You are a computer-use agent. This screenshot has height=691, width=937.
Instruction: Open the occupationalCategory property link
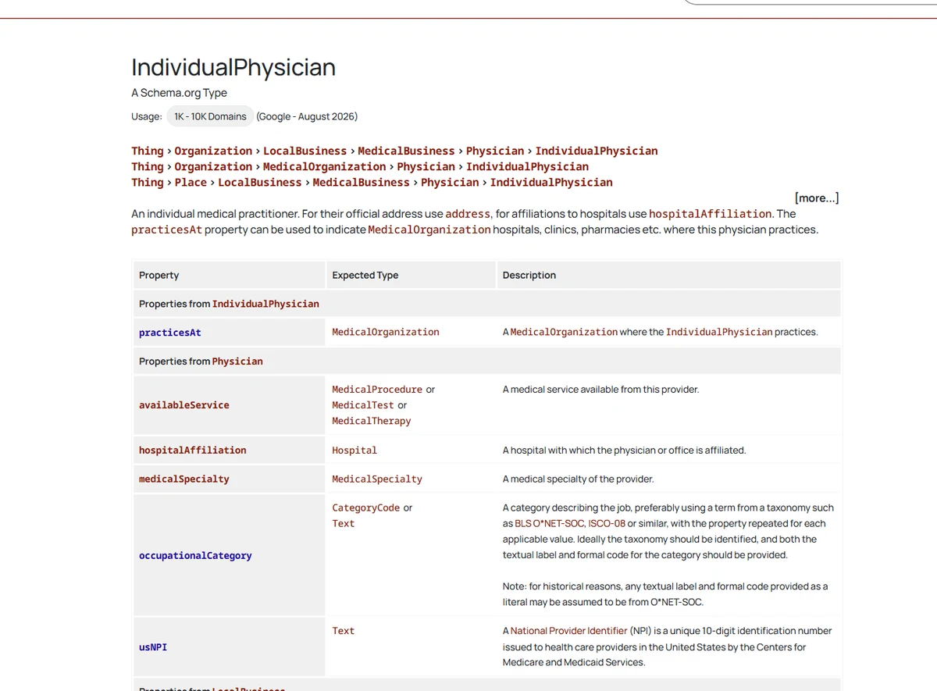(195, 556)
